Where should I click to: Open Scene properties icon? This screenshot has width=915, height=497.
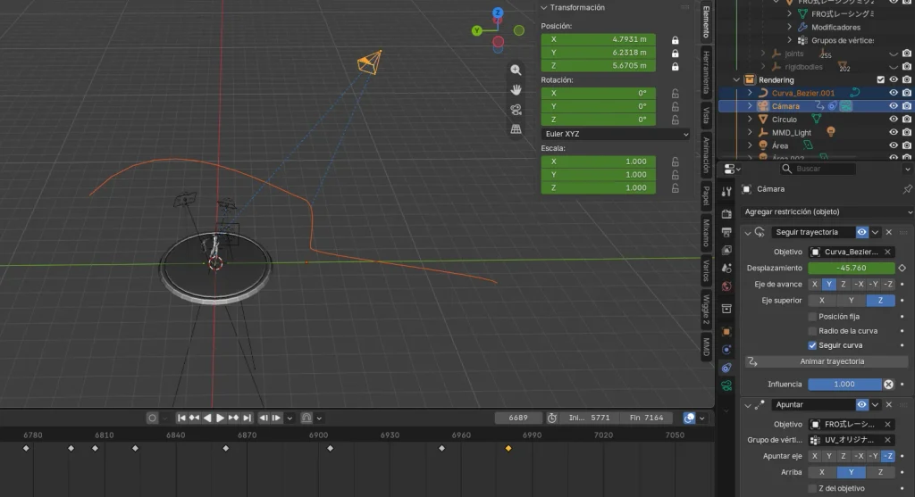(x=726, y=268)
